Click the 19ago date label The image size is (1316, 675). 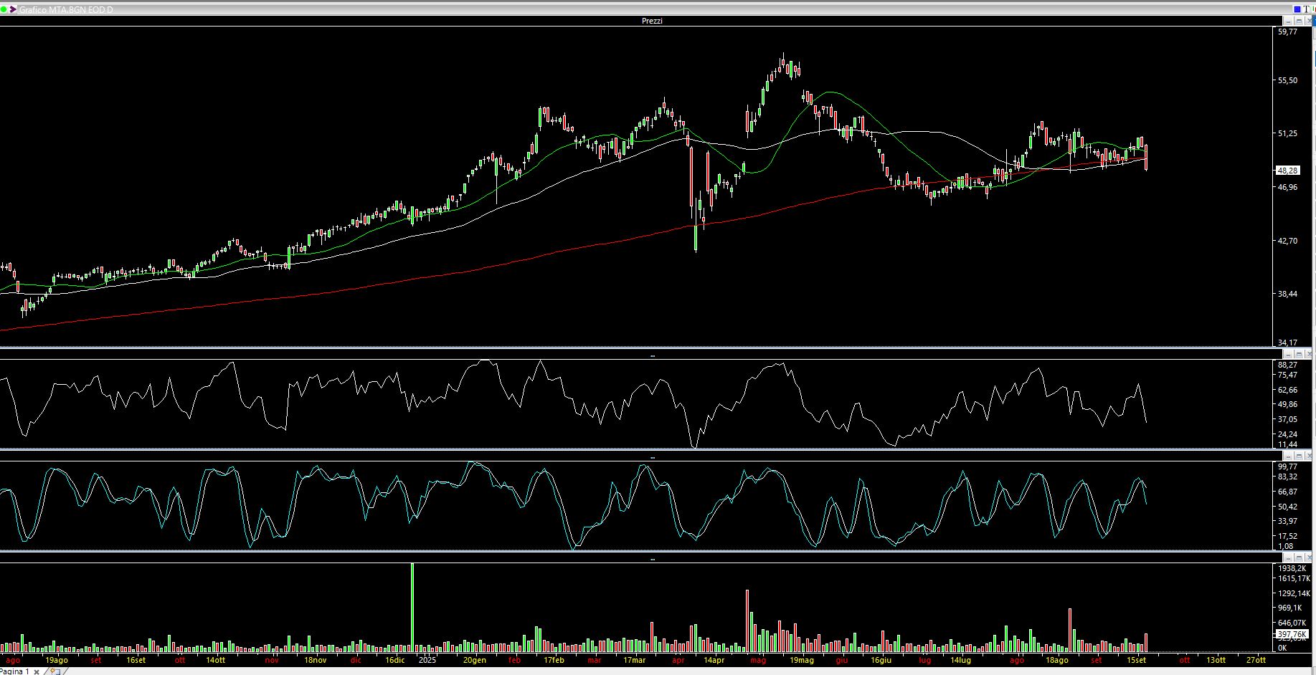click(57, 660)
